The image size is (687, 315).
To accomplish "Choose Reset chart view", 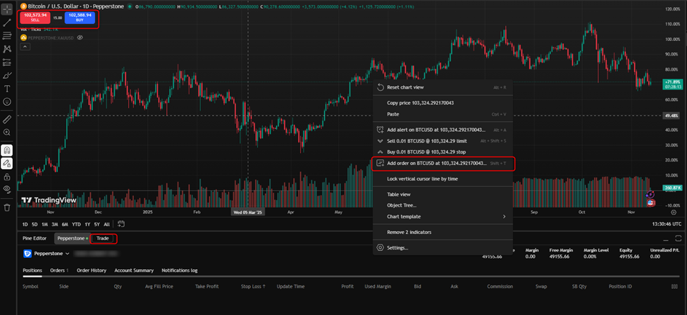I will pyautogui.click(x=442, y=87).
